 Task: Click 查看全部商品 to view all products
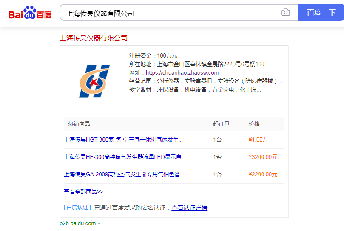pyautogui.click(x=83, y=192)
